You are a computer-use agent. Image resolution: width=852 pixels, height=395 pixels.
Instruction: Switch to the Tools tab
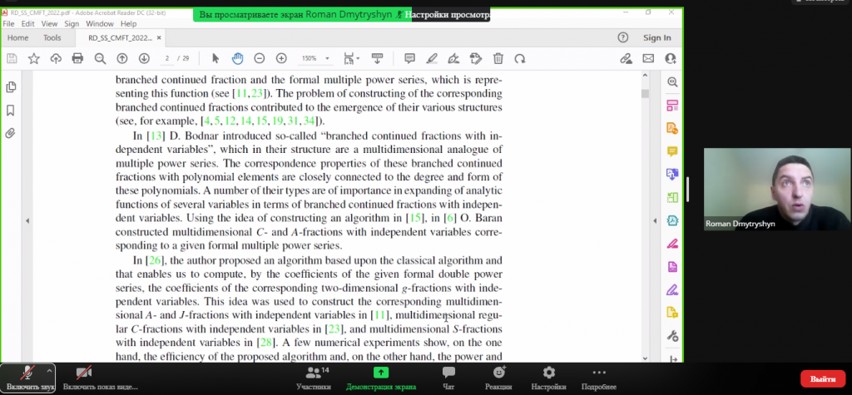coord(52,37)
